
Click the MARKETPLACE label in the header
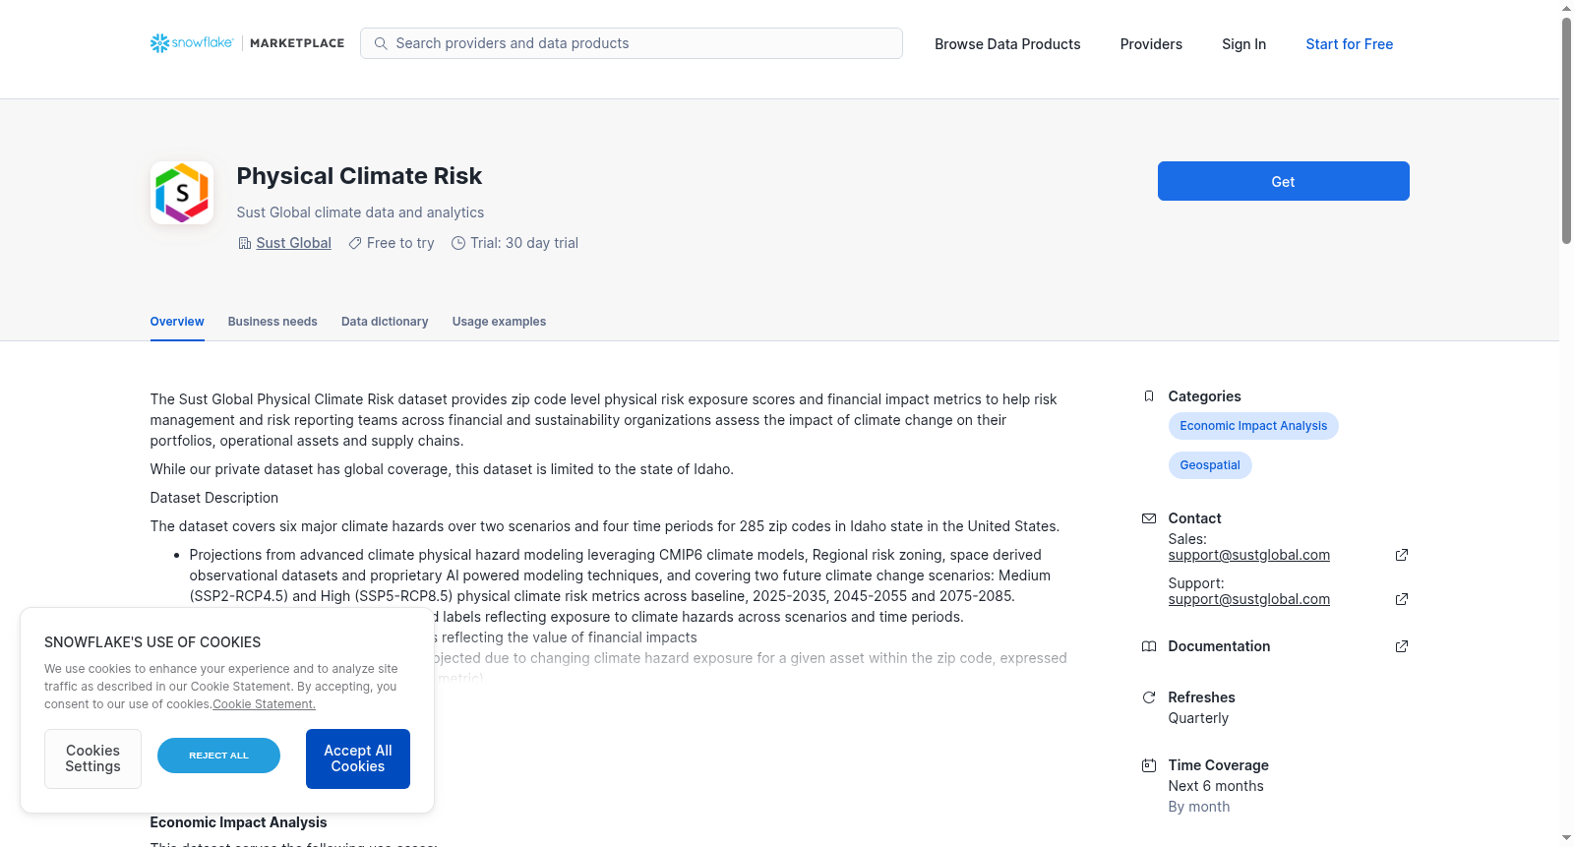click(x=297, y=43)
